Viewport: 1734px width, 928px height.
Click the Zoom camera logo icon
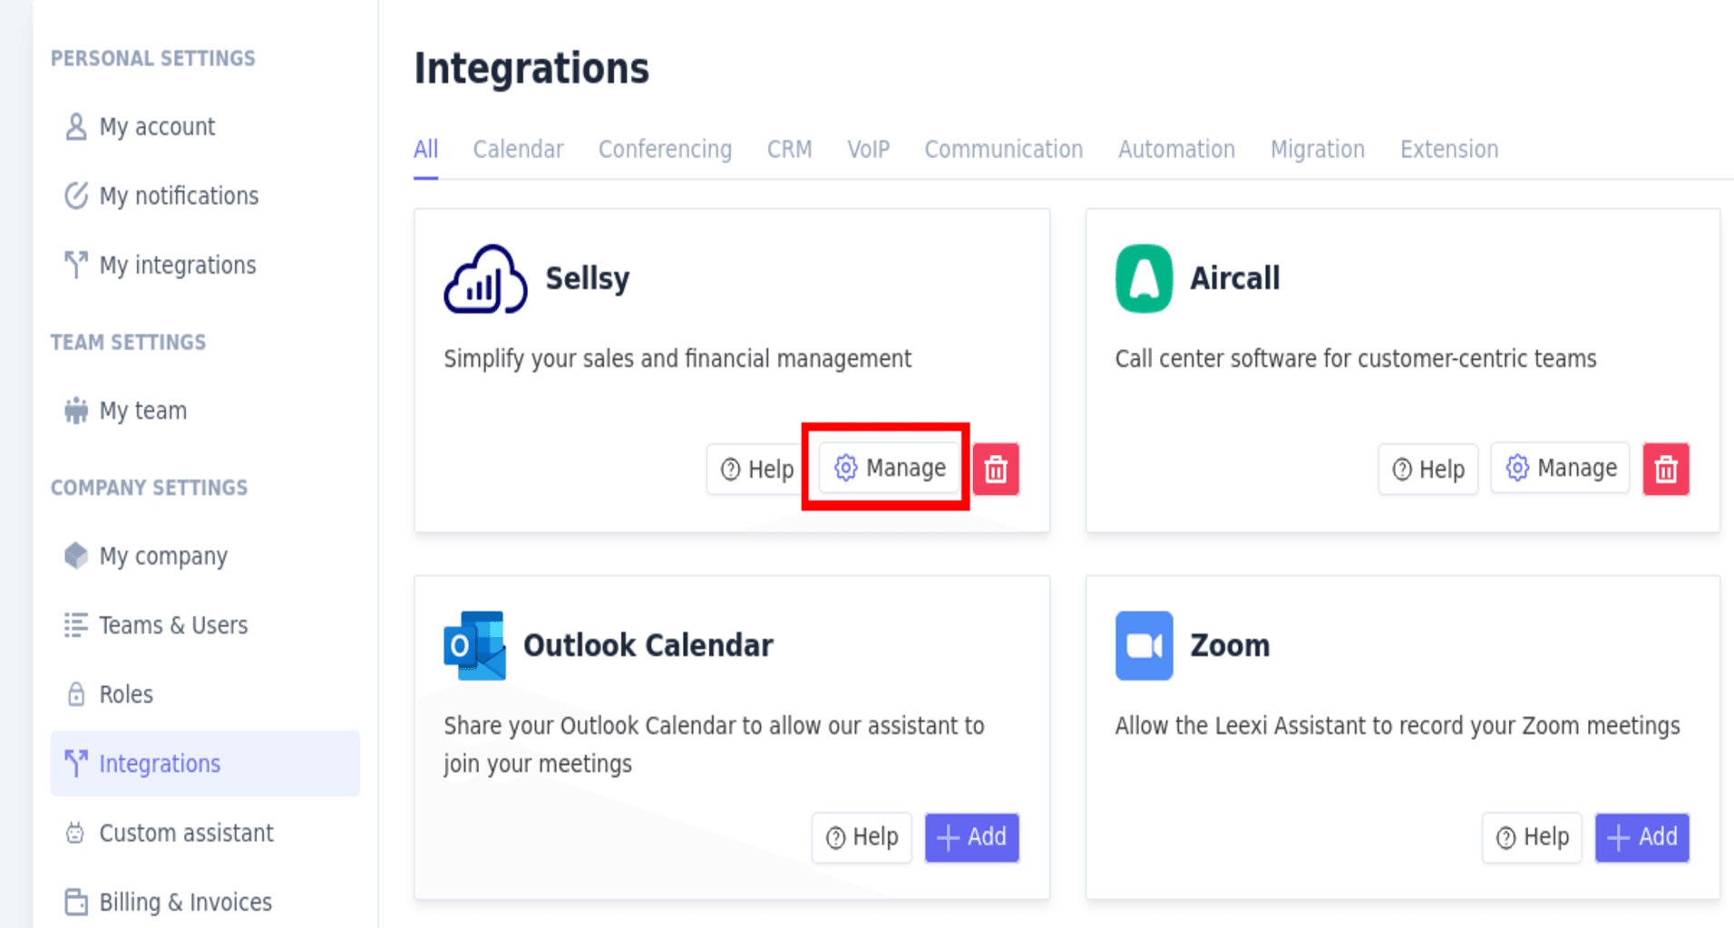click(1144, 645)
